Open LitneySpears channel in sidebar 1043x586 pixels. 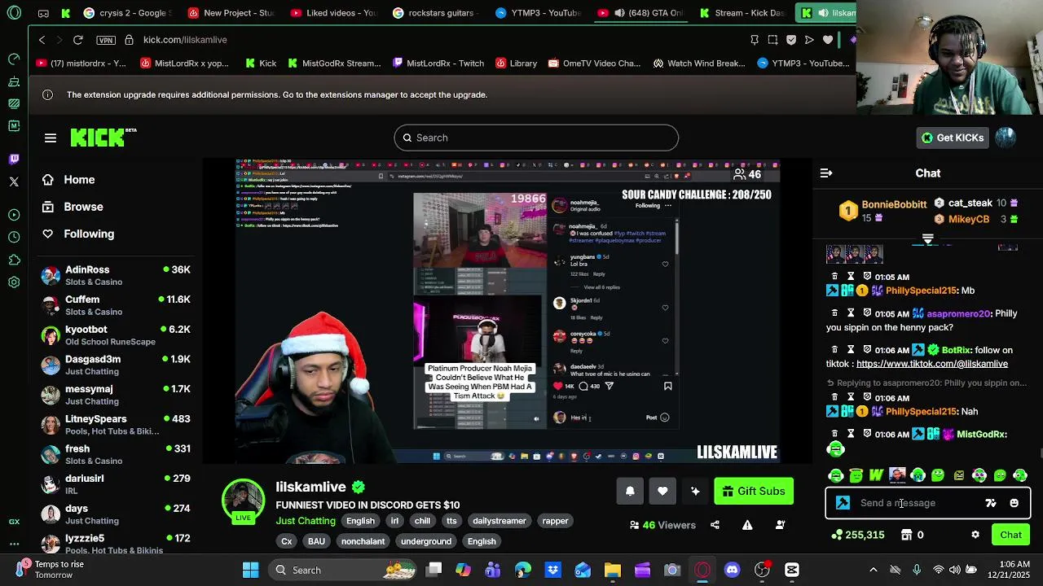point(116,425)
